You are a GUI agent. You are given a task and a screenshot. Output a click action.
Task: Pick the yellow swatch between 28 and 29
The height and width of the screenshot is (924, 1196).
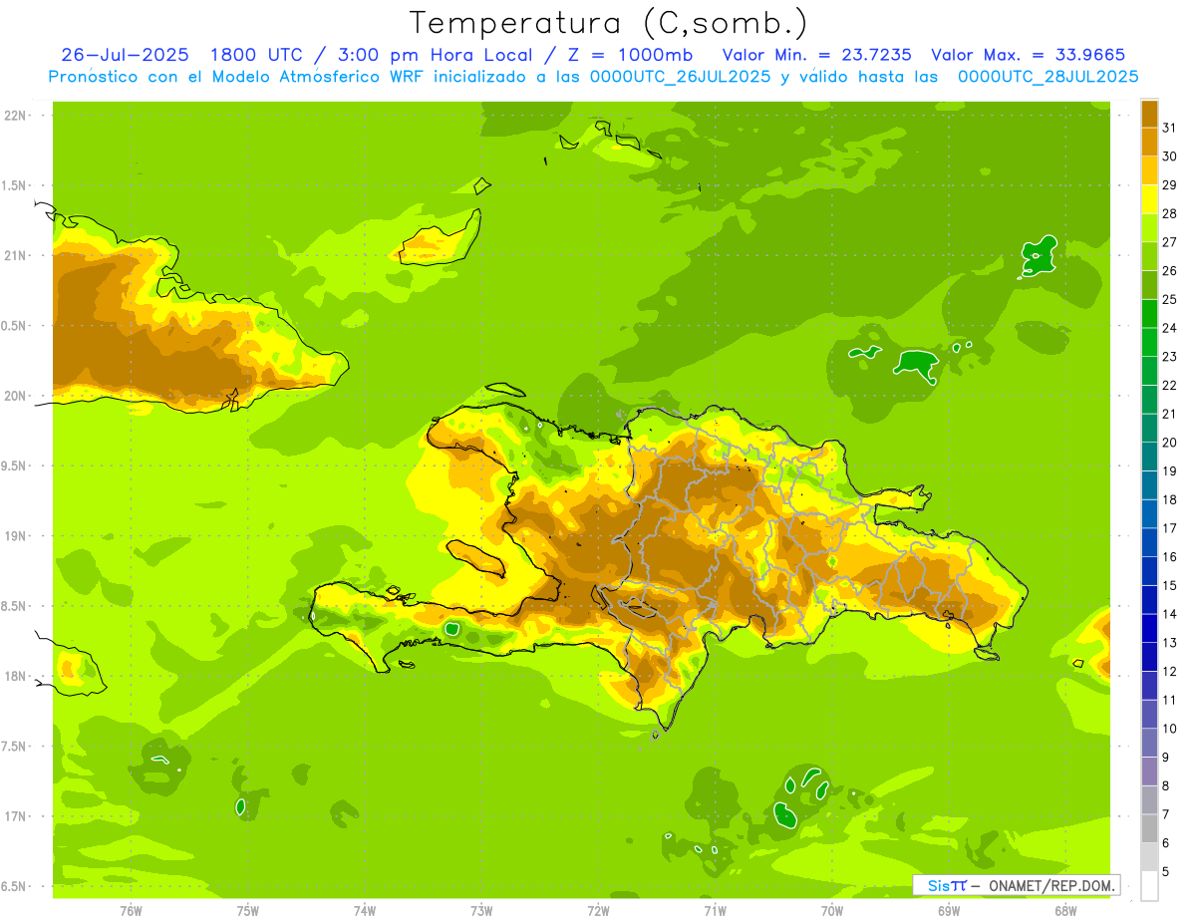1149,199
